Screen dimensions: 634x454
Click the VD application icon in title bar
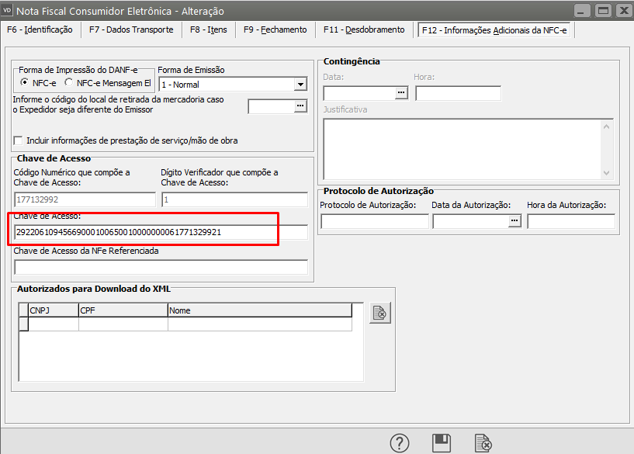[7, 10]
